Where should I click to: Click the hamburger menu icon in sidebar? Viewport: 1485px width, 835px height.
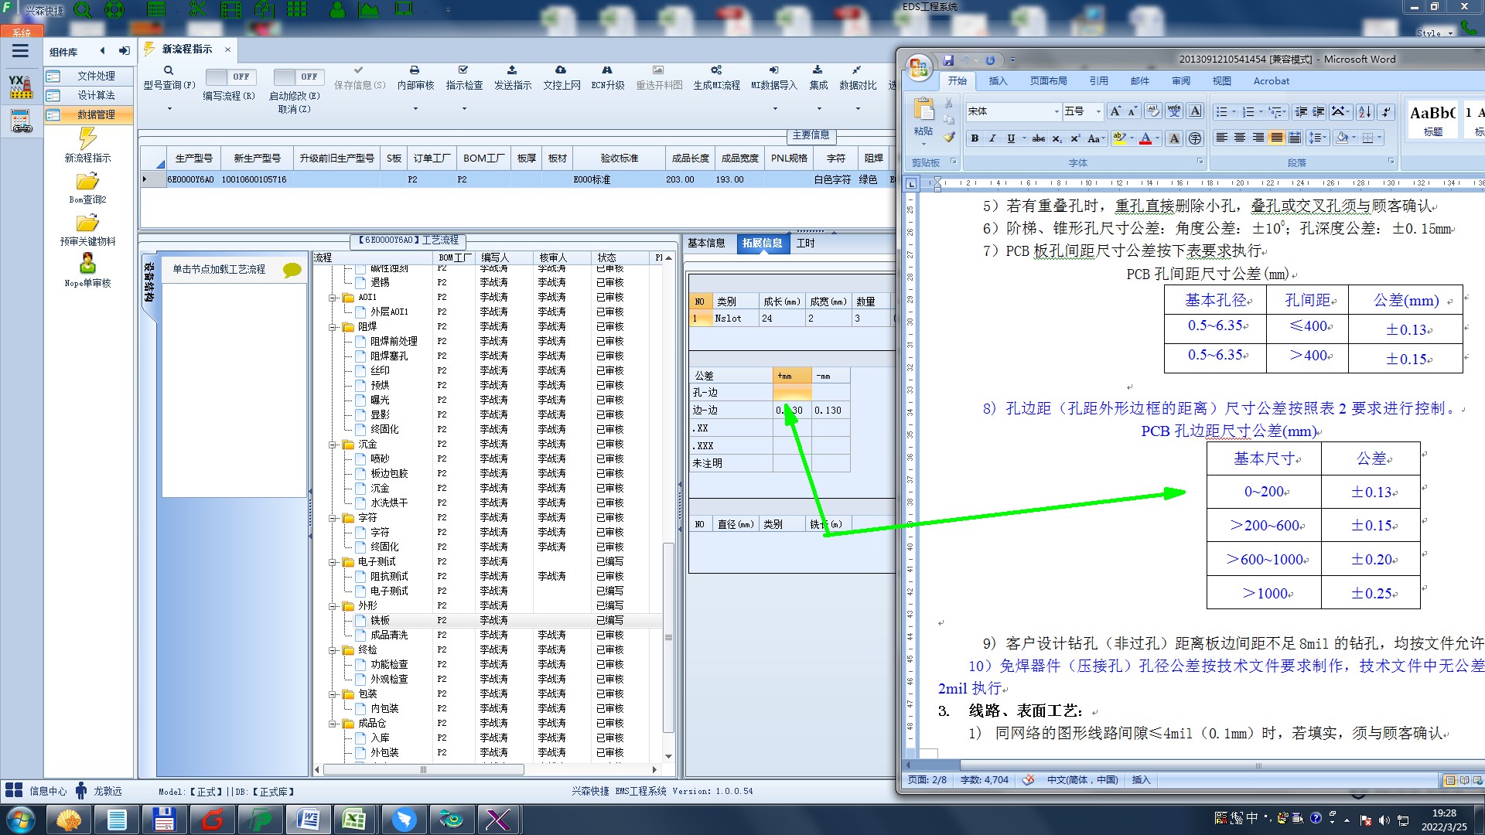20,51
